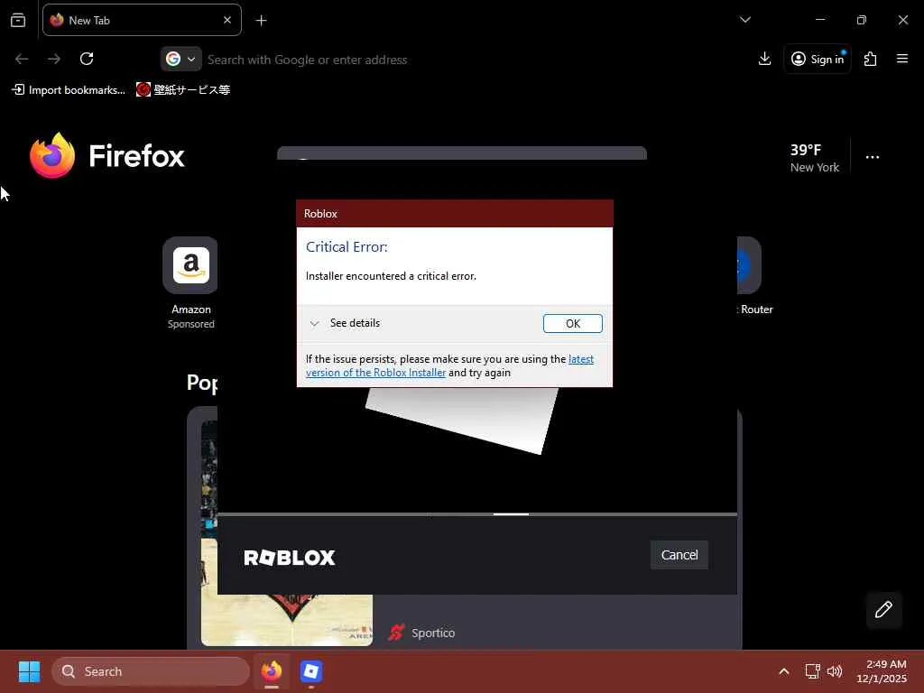Click OK in the Roblox error dialog
This screenshot has width=924, height=693.
572,324
